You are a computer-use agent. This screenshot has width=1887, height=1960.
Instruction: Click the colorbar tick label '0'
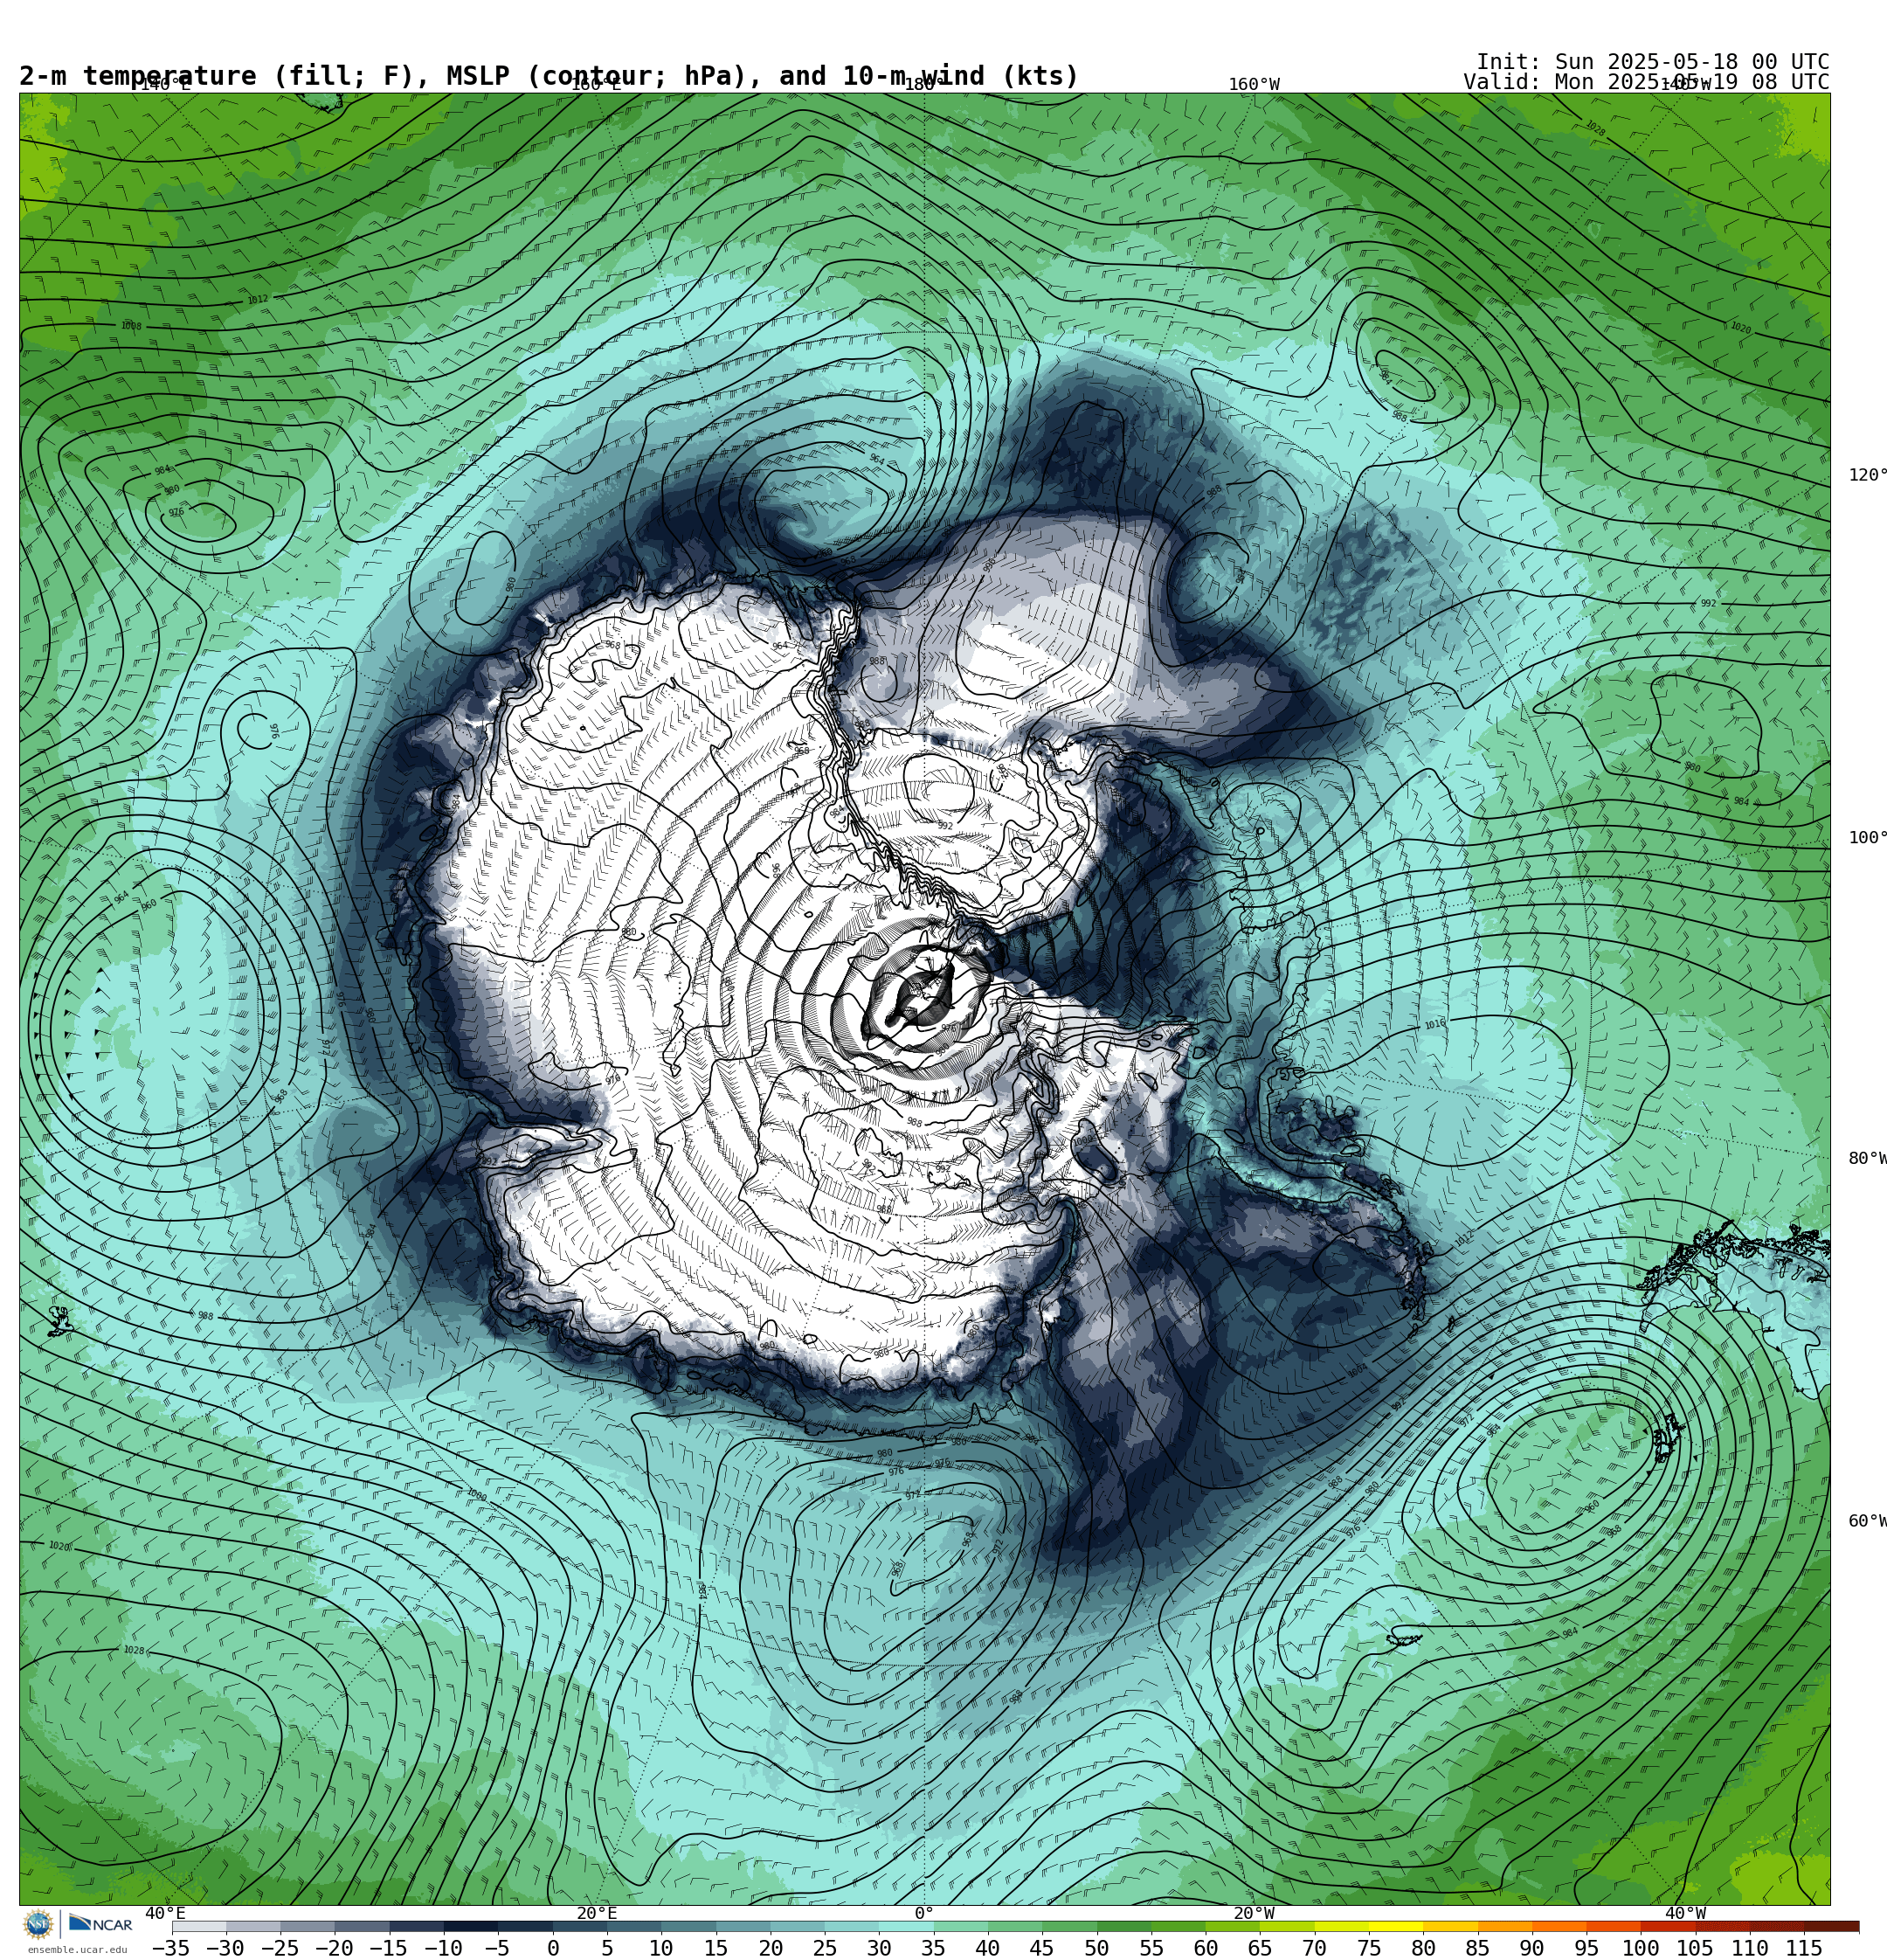point(553,1948)
